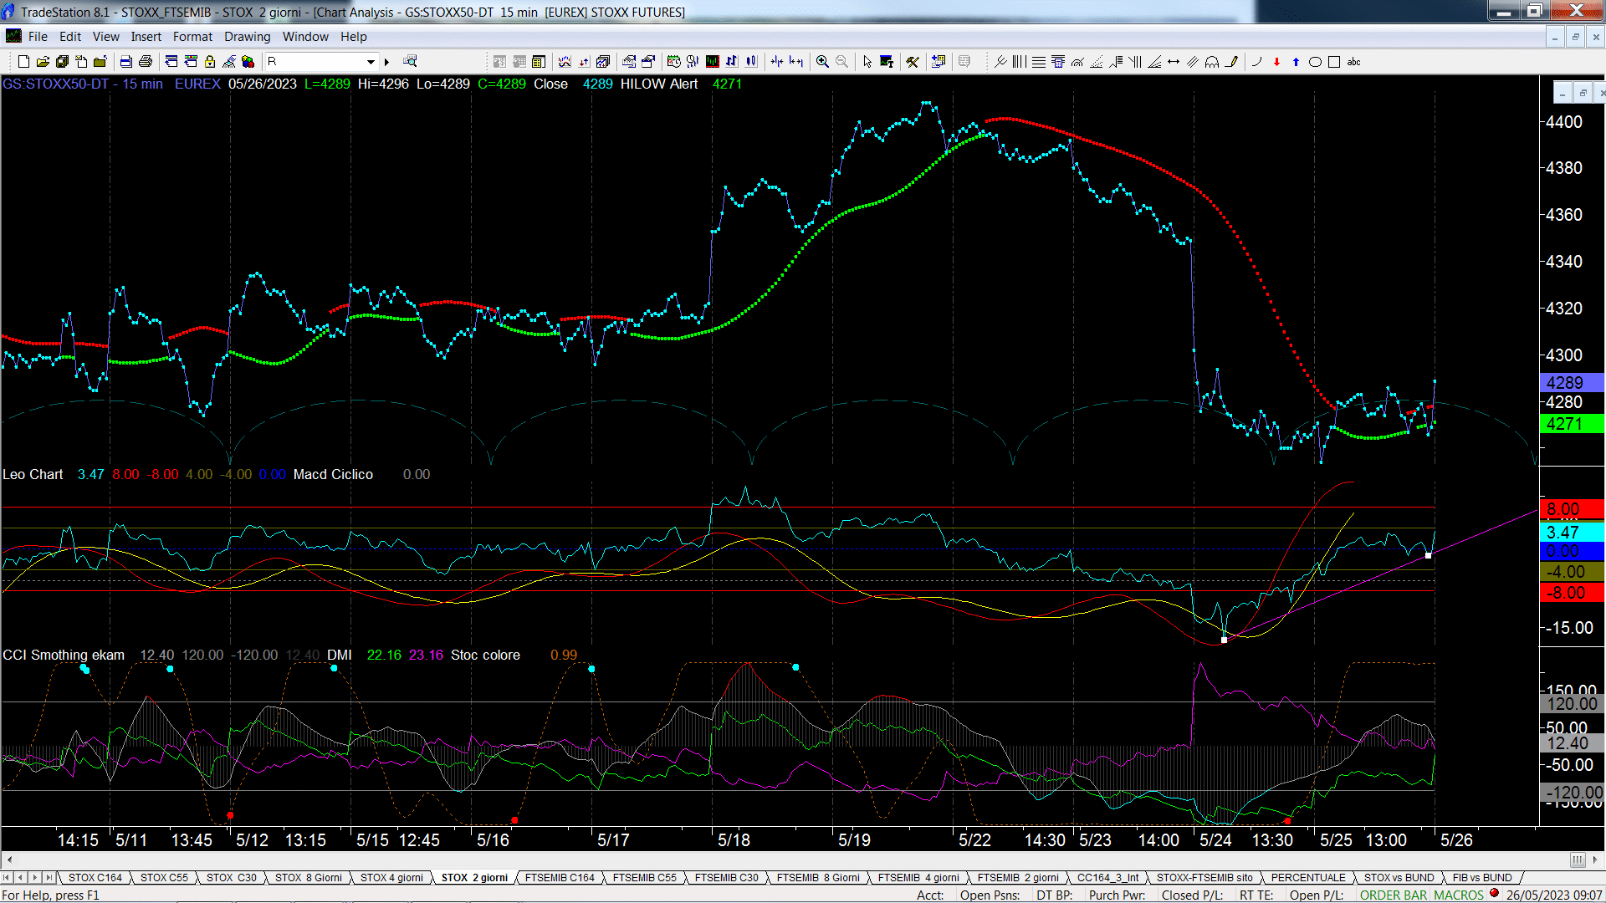1606x903 pixels.
Task: Click the horizontal scrollbar left arrow
Action: (x=9, y=860)
